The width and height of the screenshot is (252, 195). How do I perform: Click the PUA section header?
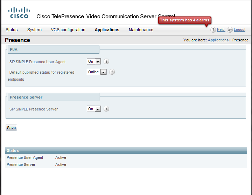(x=54, y=49)
